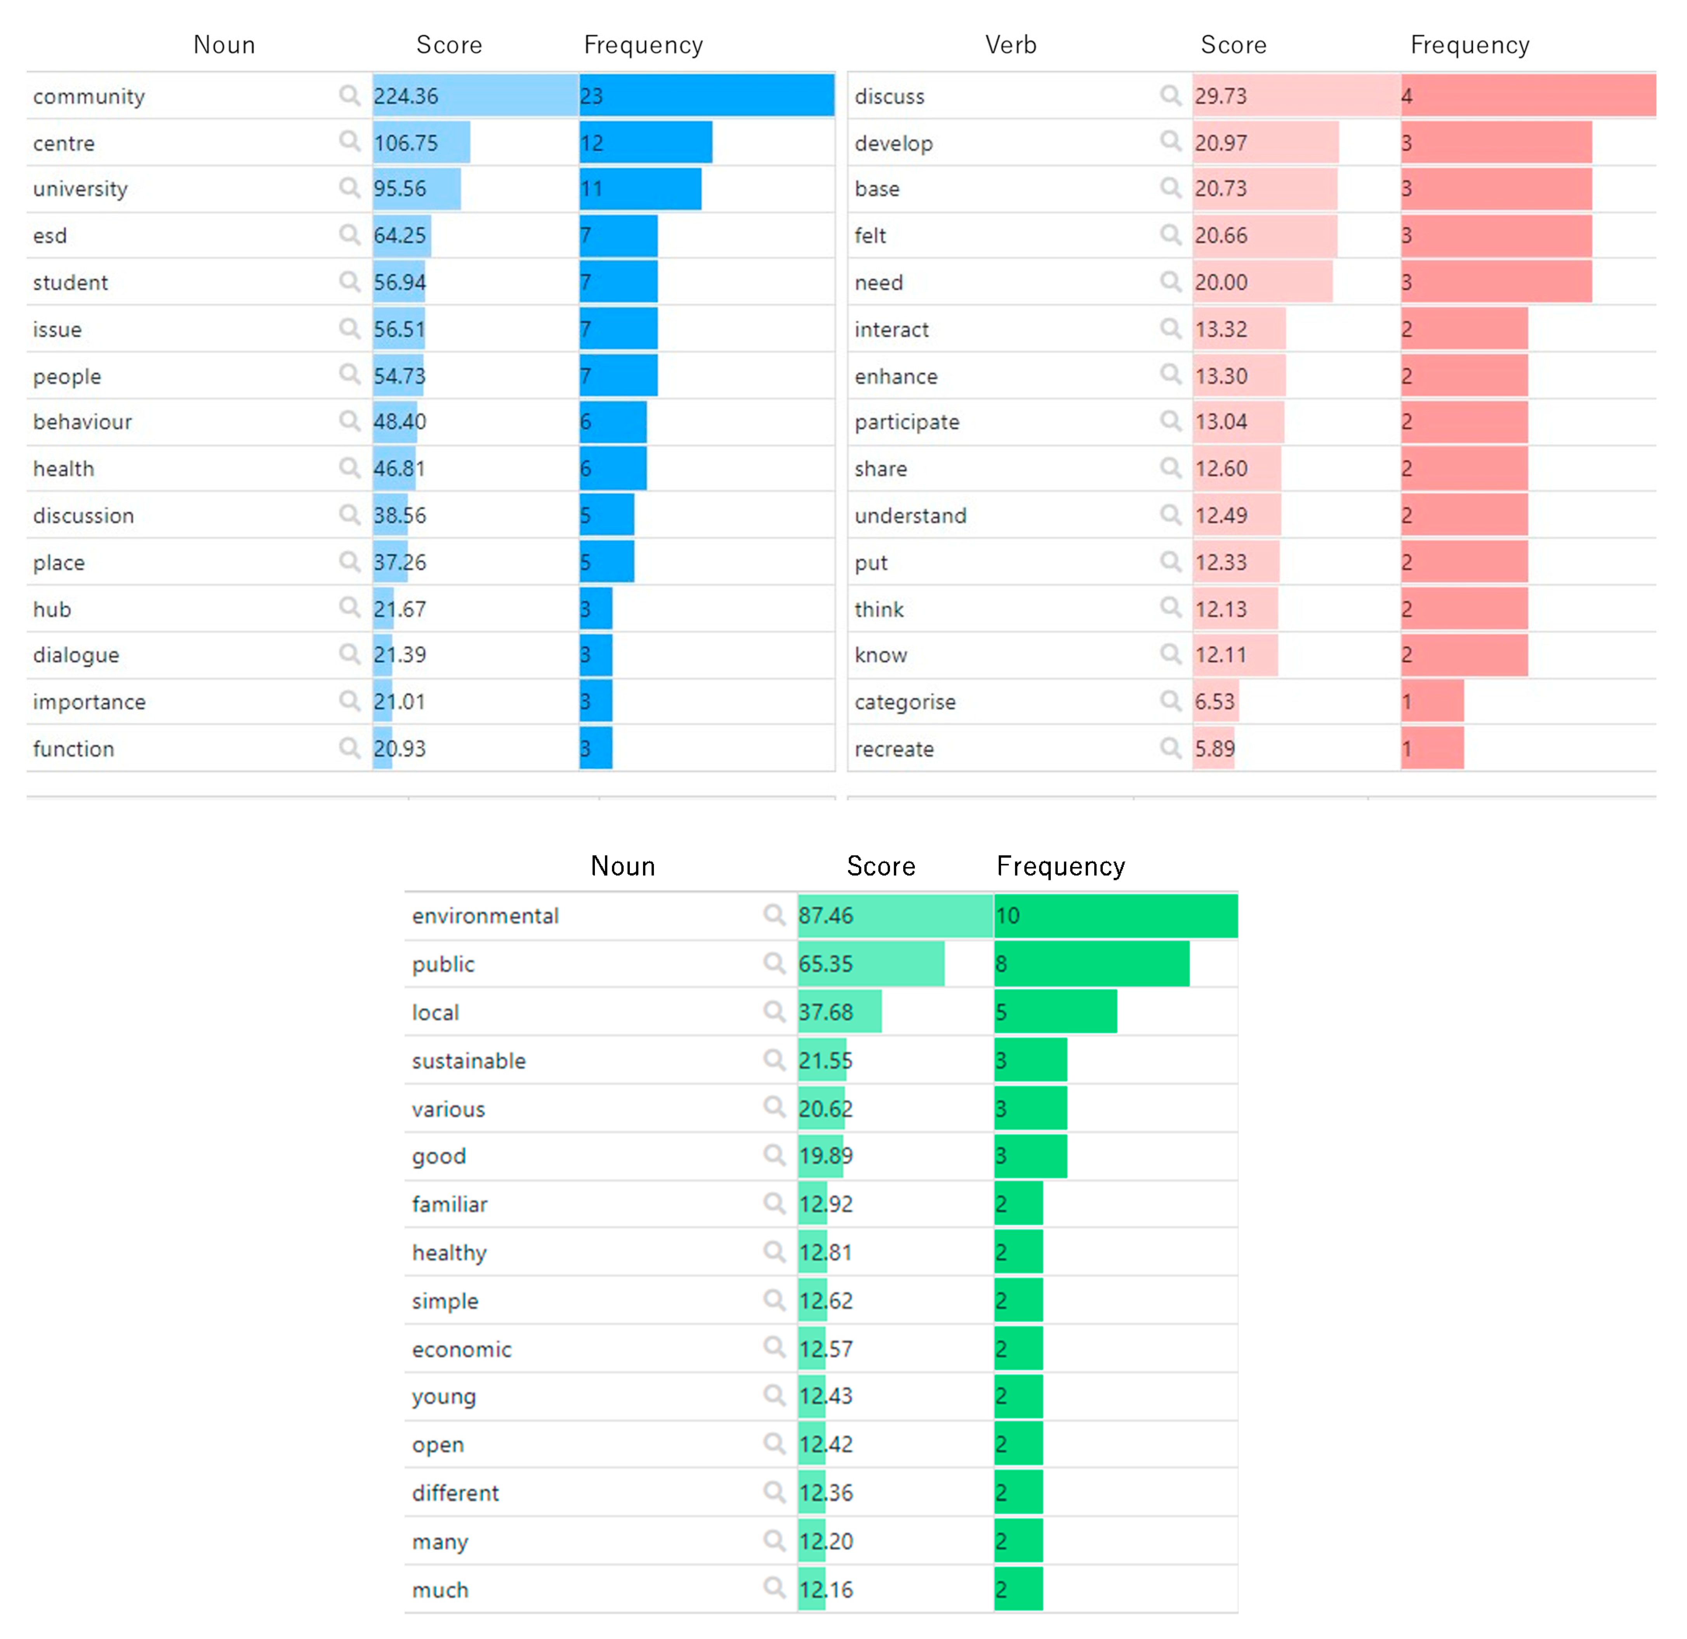Screen dimensions: 1687x1639
Task: Click the magnifier icon for behaviour
Action: click(x=349, y=421)
